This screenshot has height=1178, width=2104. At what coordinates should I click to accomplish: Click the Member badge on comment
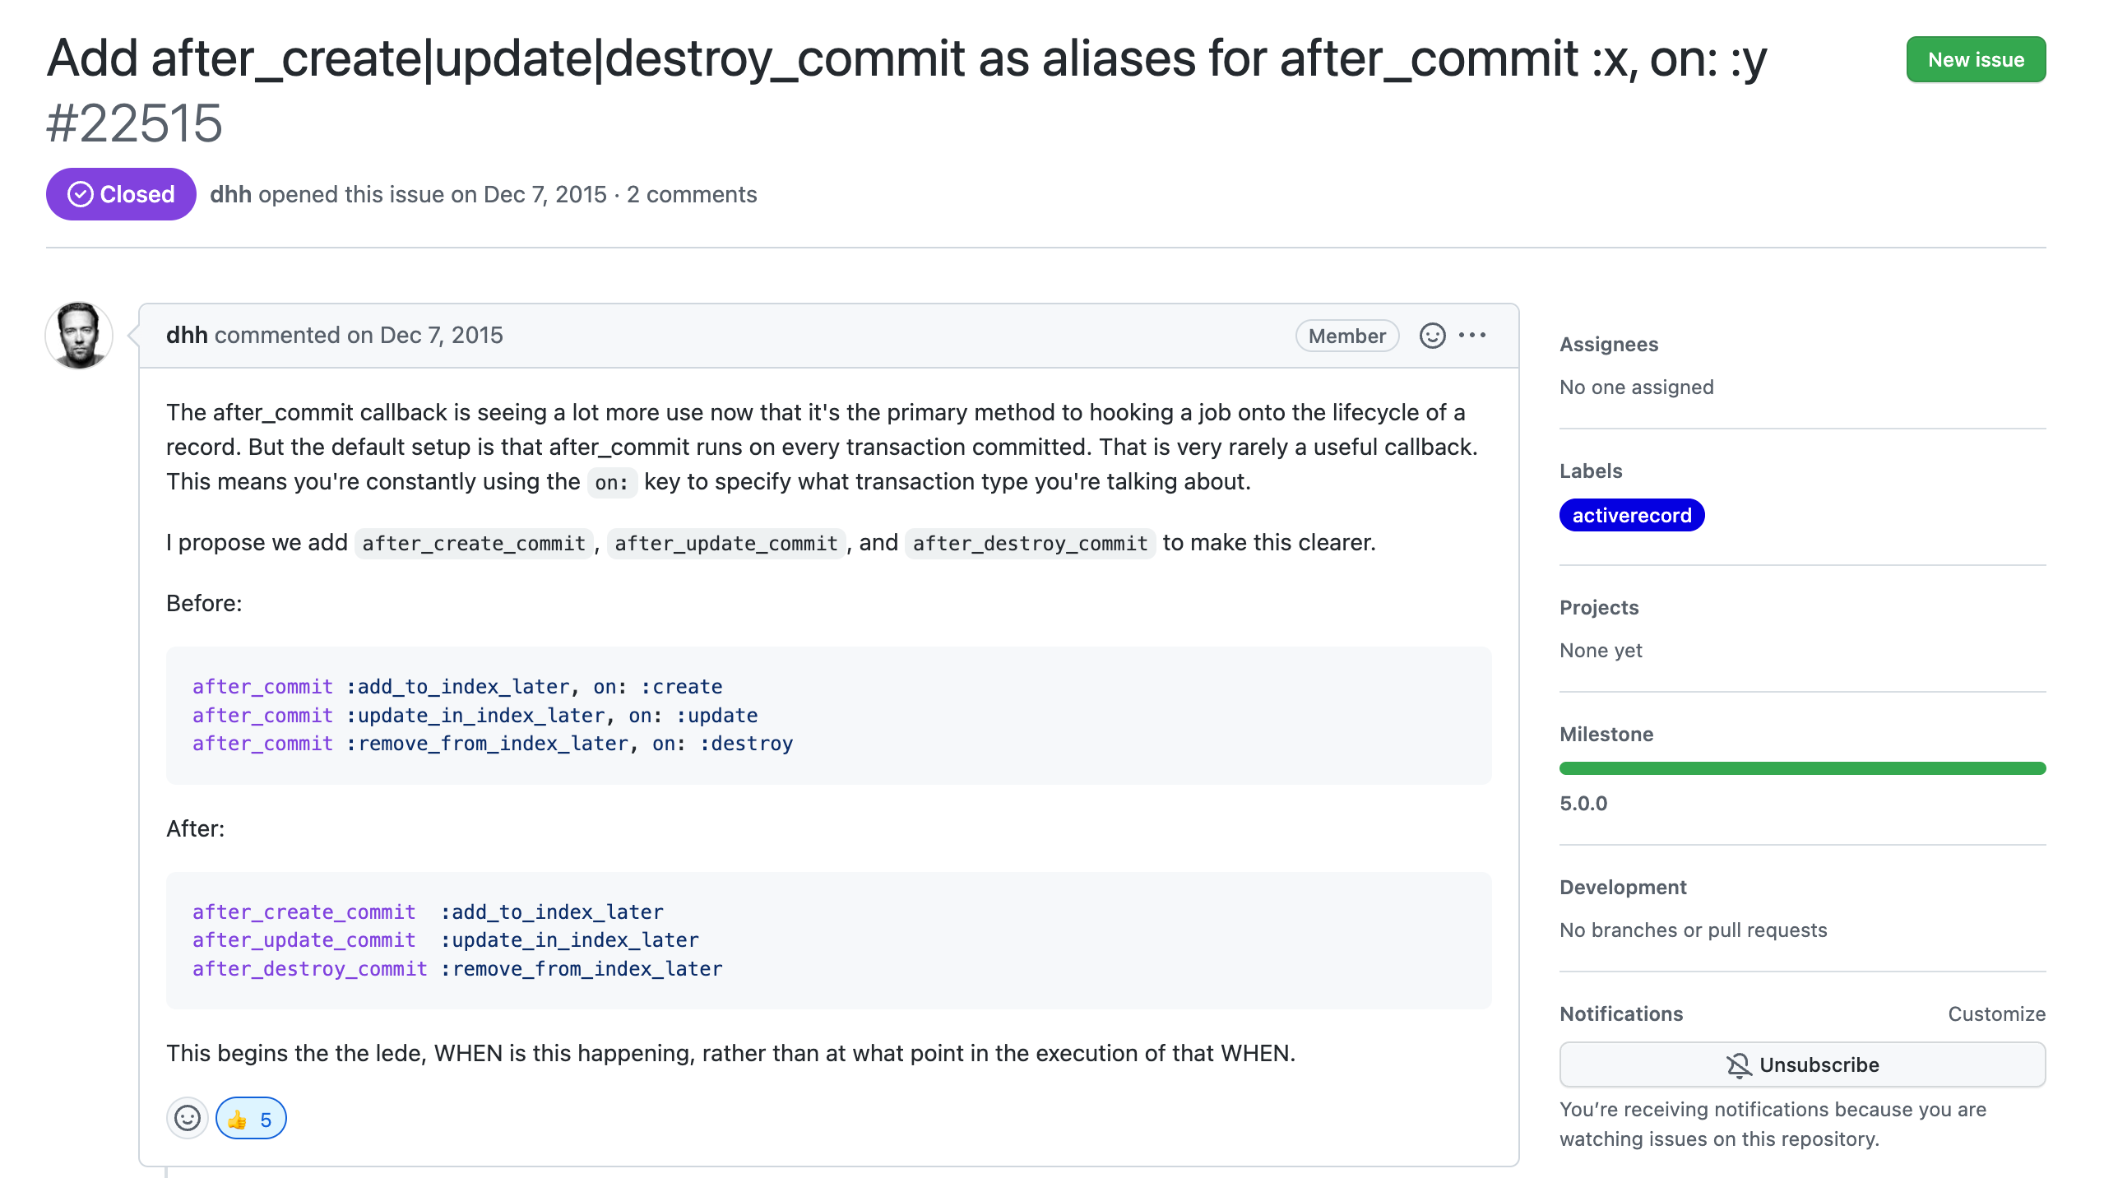(1346, 336)
